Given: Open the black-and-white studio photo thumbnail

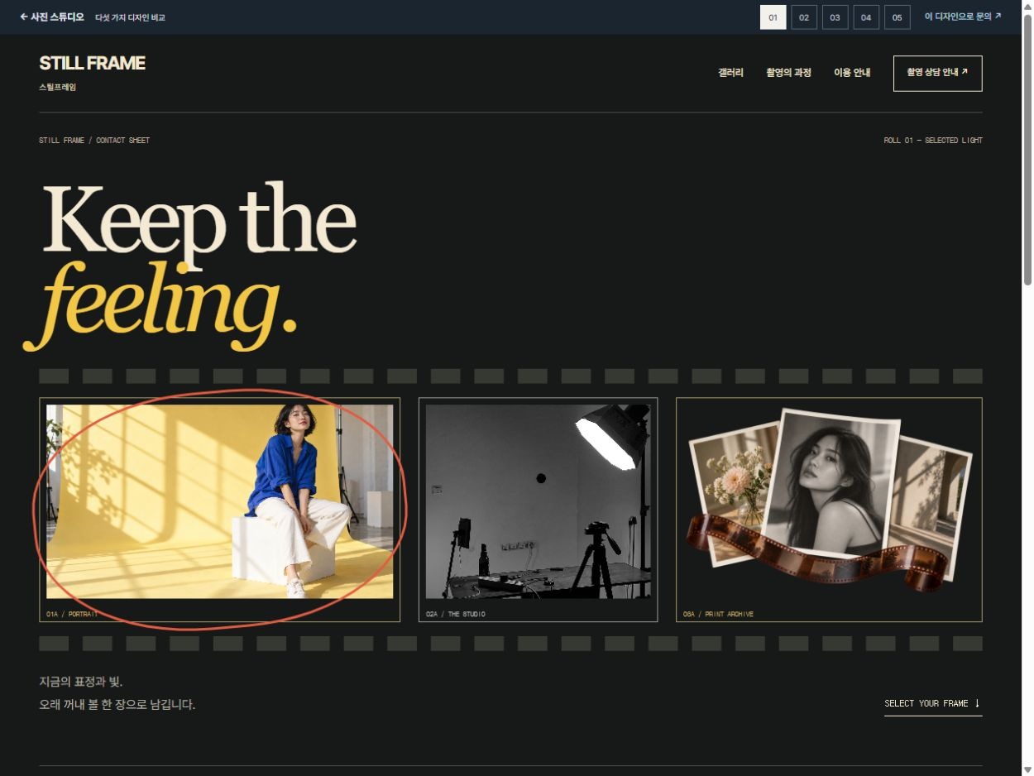Looking at the screenshot, I should (x=539, y=501).
